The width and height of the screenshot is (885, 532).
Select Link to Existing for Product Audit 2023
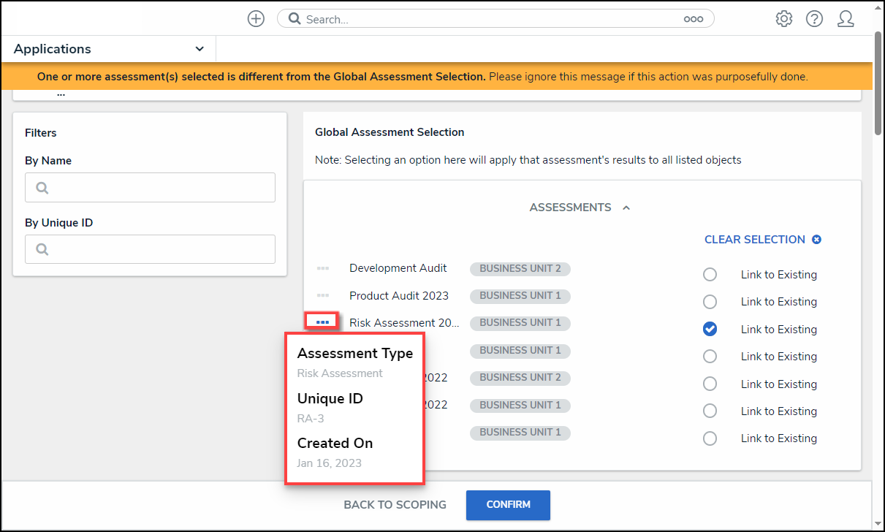pos(710,302)
